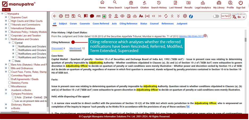Click the TOC collapse button
Viewport: 249px width, 120px height.
coord(6,10)
